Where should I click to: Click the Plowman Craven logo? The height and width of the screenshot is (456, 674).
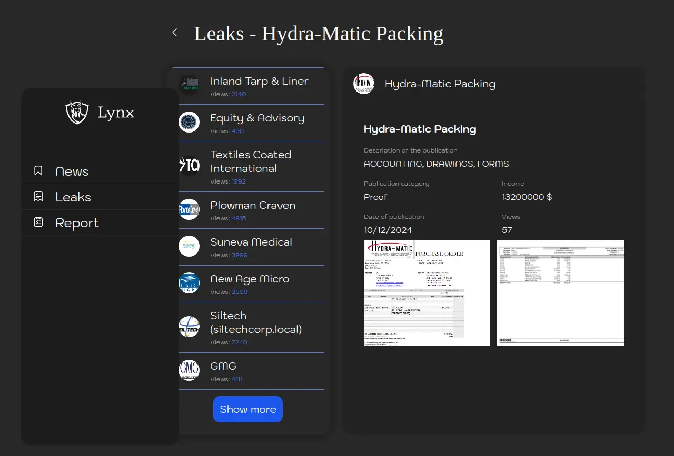coord(189,209)
